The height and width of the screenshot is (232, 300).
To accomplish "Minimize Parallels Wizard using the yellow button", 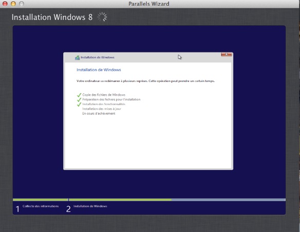I will [13, 4].
